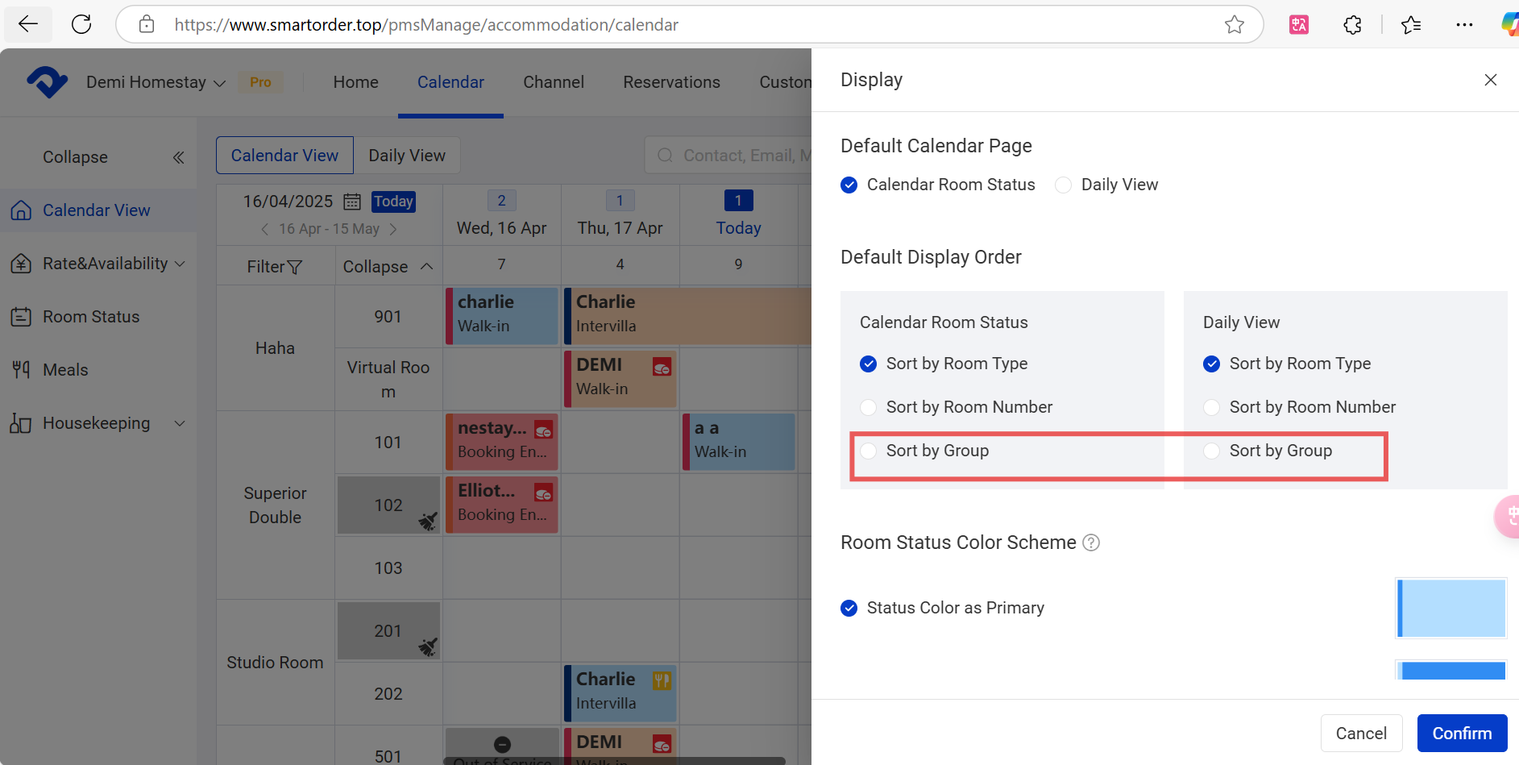Image resolution: width=1519 pixels, height=765 pixels.
Task: Click the favorite star in address bar
Action: point(1234,25)
